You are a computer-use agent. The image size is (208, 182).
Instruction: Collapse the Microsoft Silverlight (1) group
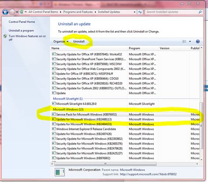68,99
